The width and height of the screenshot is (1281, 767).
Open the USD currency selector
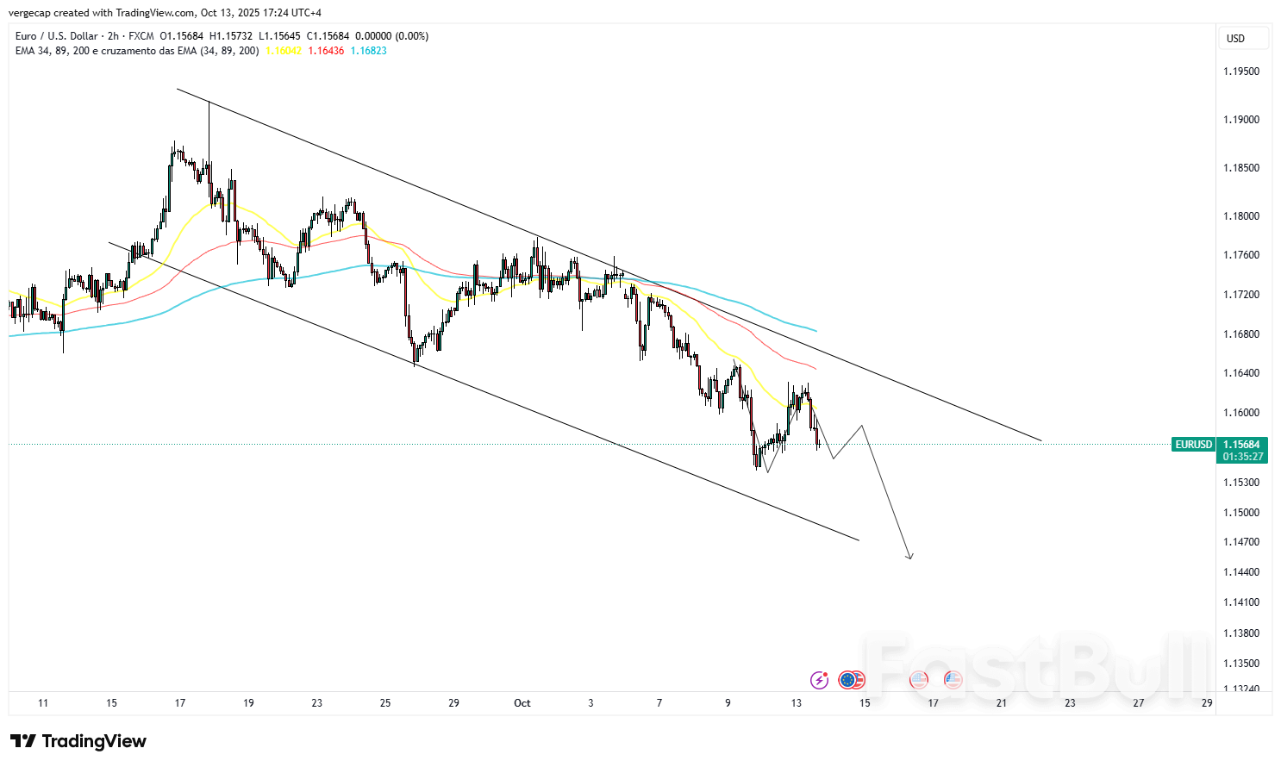point(1242,38)
